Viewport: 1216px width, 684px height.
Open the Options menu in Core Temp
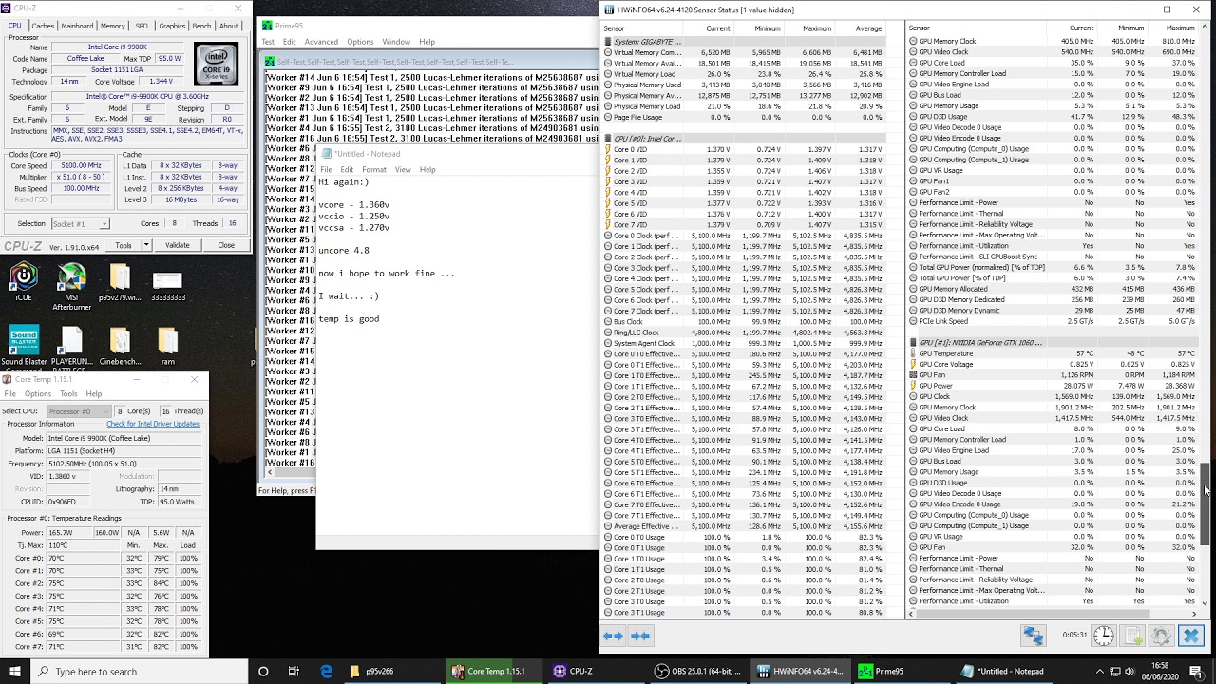tap(38, 393)
